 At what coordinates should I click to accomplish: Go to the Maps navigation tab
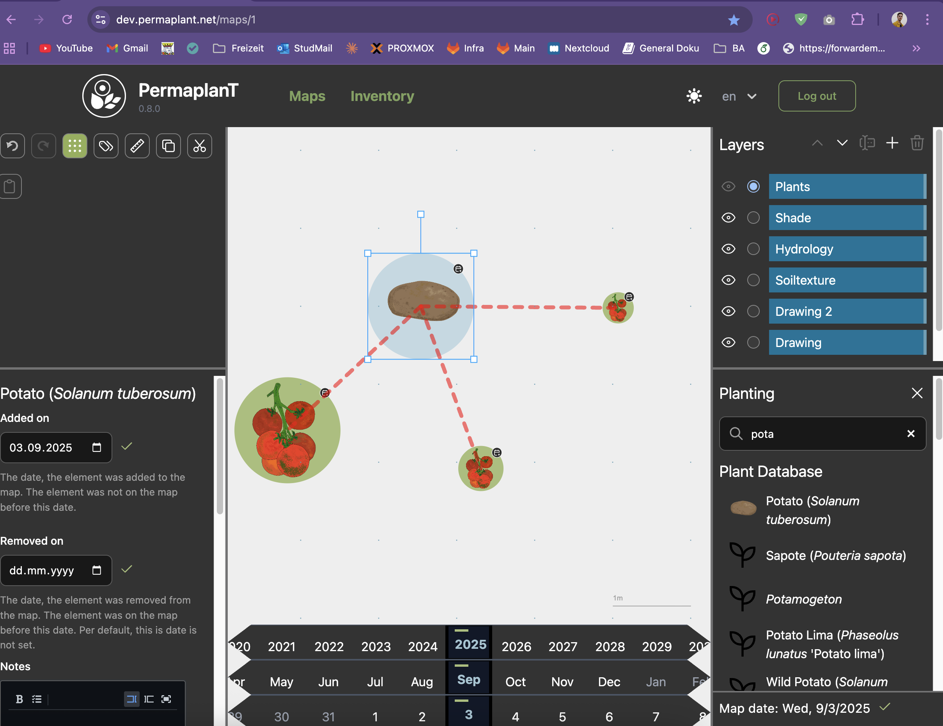(307, 96)
